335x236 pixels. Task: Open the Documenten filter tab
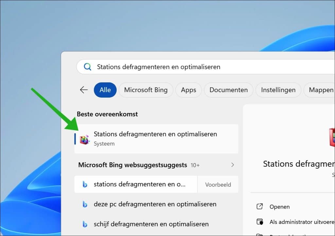[228, 90]
